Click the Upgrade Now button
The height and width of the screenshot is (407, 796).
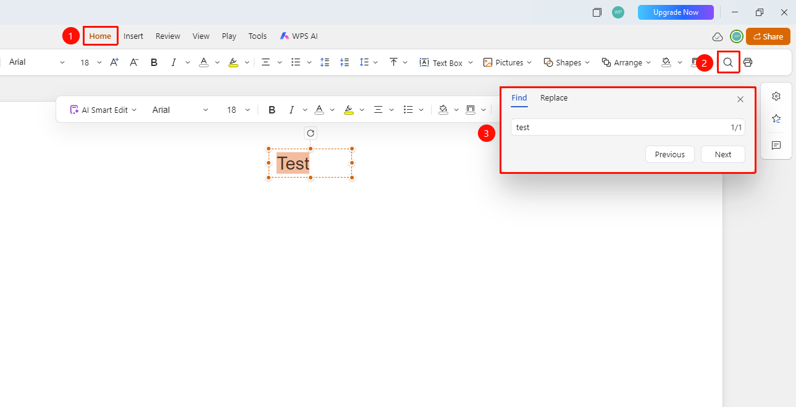click(676, 12)
